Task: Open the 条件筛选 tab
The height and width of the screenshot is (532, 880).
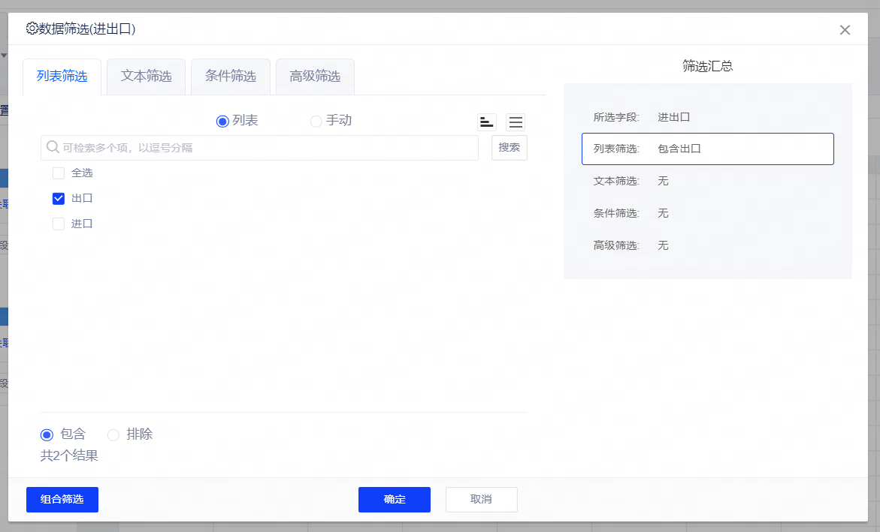Action: point(231,77)
